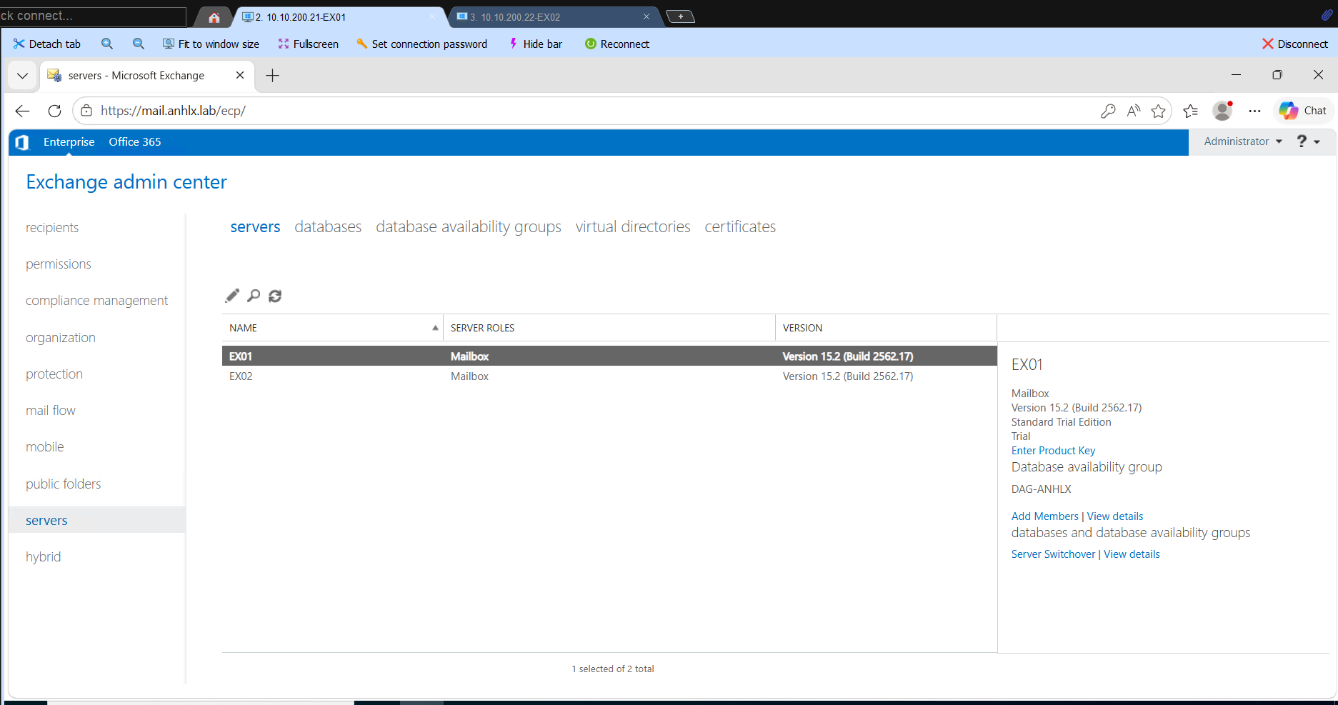Open the Favorites list icon
Image resolution: width=1338 pixels, height=705 pixels.
(x=1191, y=111)
